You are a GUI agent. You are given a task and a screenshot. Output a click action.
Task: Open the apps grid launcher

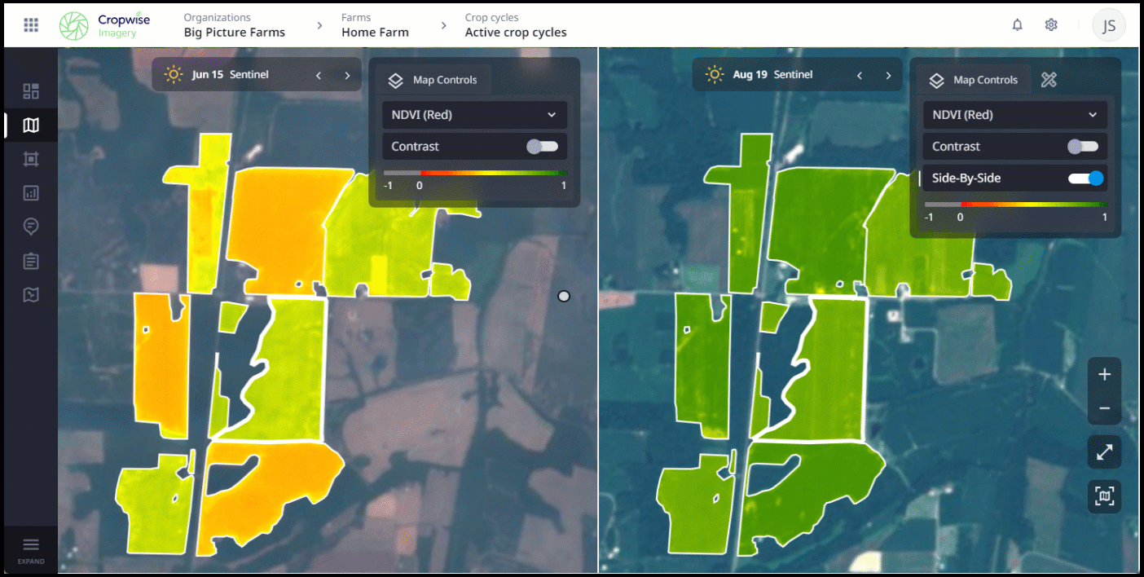point(31,25)
